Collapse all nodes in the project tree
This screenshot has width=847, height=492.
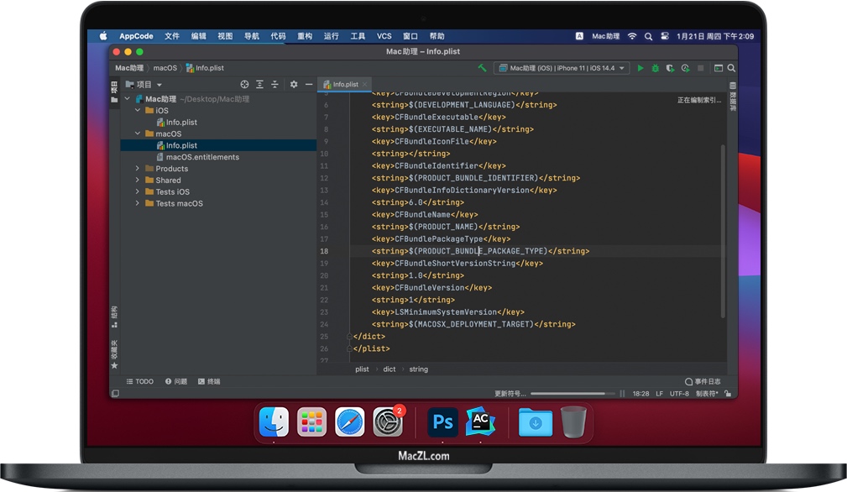pos(274,84)
